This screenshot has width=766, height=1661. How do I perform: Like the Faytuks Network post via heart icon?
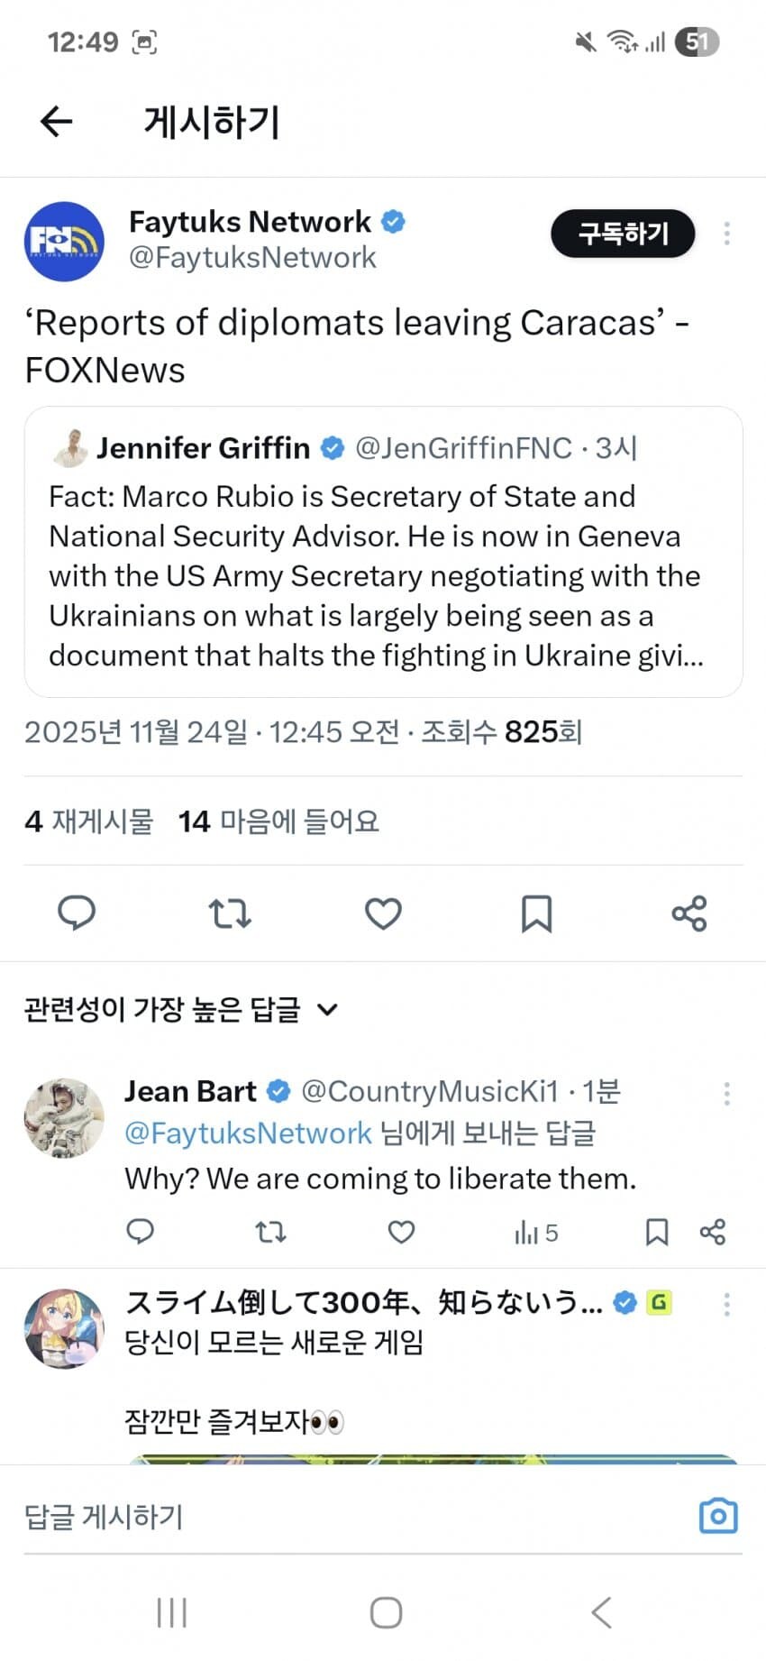point(383,913)
